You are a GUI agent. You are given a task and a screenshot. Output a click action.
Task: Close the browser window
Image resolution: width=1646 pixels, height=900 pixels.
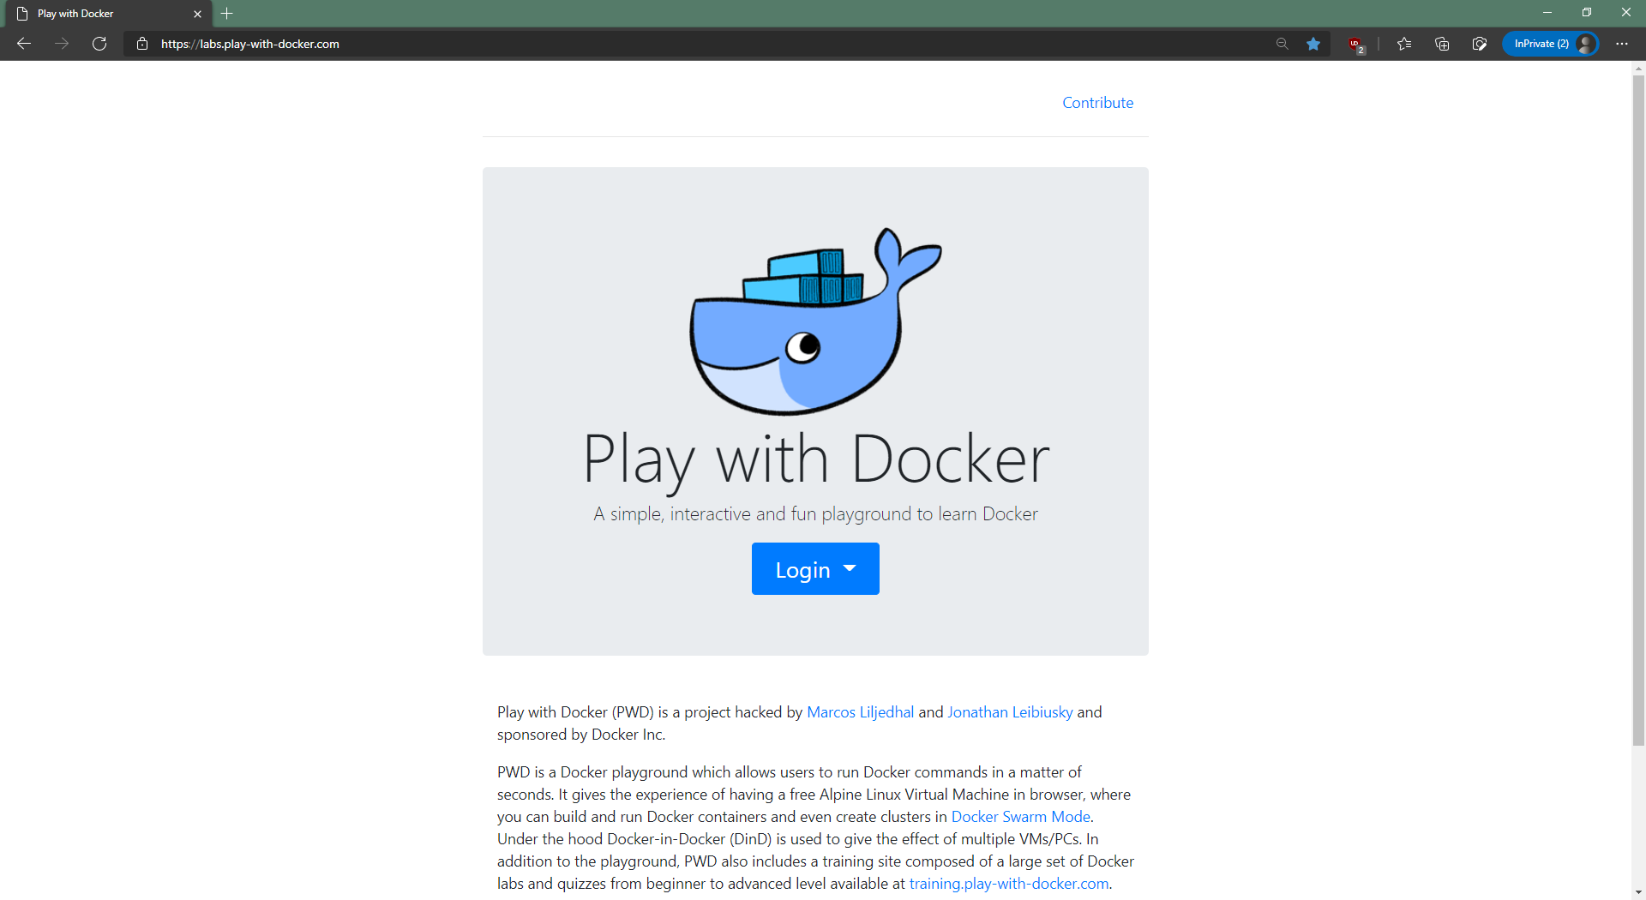click(x=1626, y=13)
